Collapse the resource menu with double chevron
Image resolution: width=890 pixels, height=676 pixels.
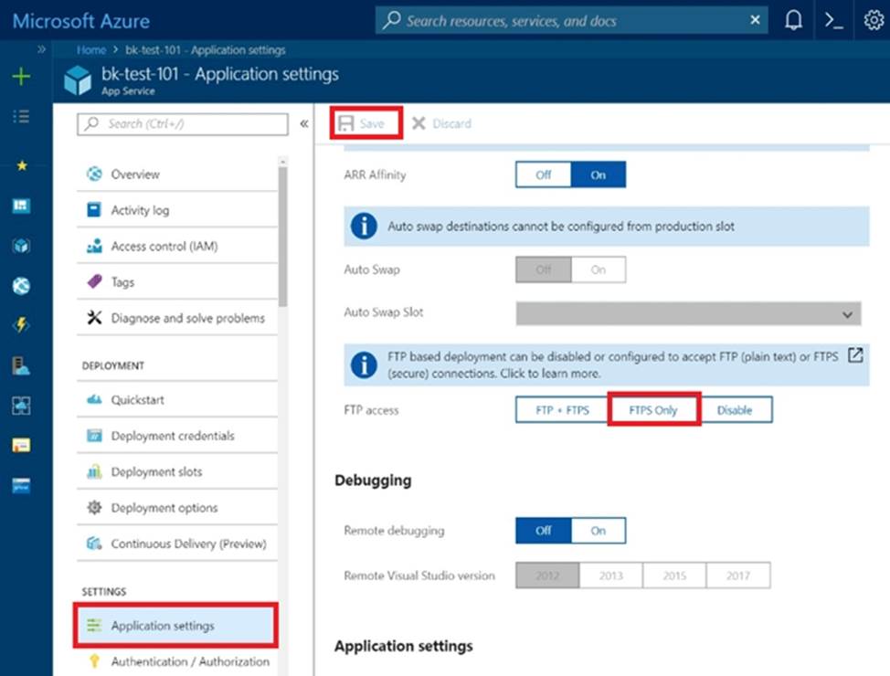click(304, 123)
